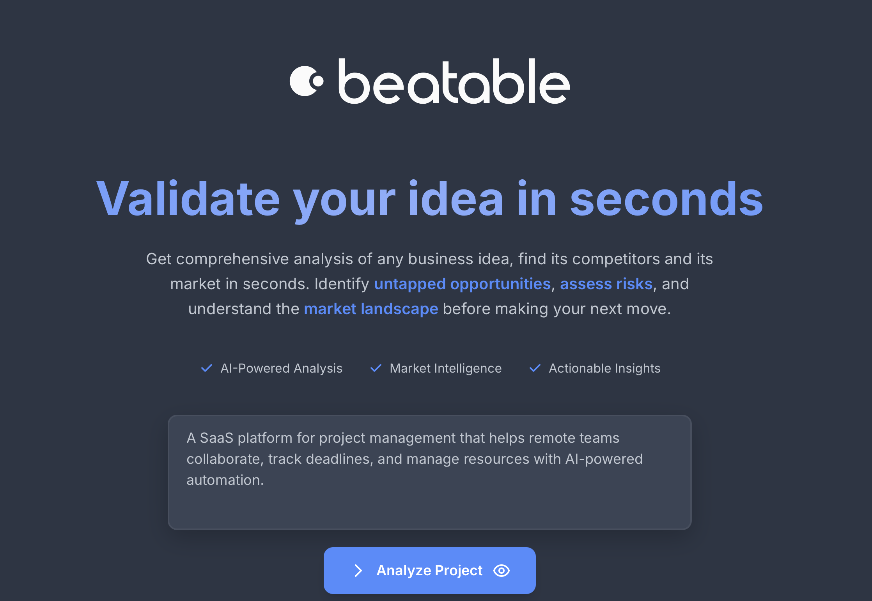This screenshot has height=601, width=872.
Task: Click 'before making your next move' text
Action: click(557, 309)
